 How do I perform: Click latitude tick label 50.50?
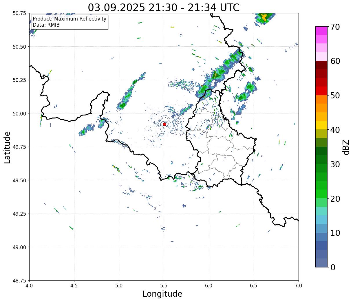pyautogui.click(x=20, y=47)
